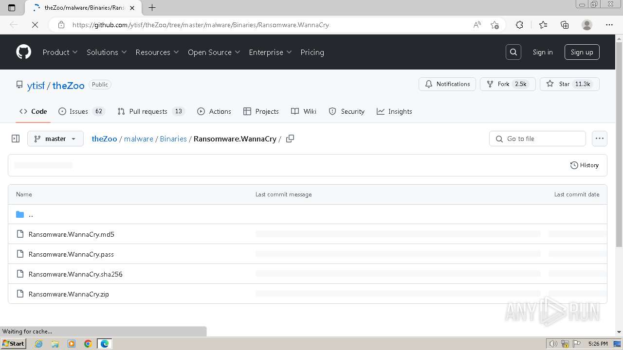
Task: Open the Insights tab
Action: [x=394, y=111]
